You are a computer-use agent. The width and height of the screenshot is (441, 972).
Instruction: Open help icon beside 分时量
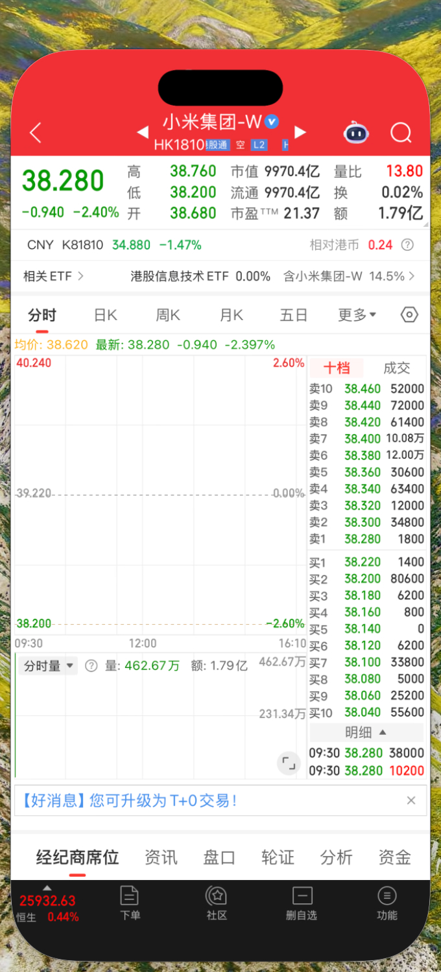pos(91,665)
